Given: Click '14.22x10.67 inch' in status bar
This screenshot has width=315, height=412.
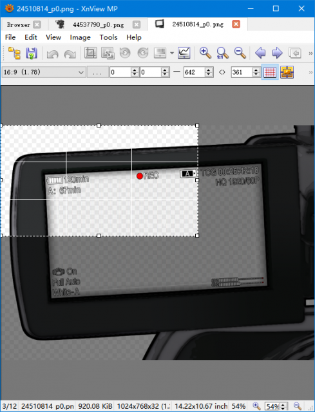Looking at the screenshot, I should pyautogui.click(x=201, y=406).
